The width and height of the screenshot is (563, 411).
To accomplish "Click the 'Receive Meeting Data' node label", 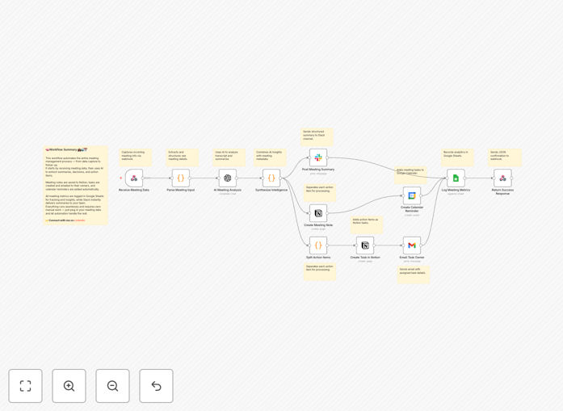I will click(134, 190).
